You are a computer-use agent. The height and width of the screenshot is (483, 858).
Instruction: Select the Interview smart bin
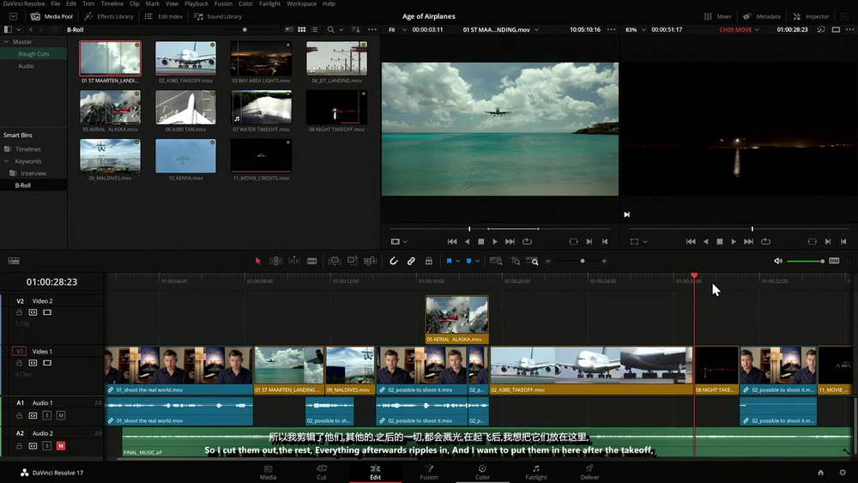(x=33, y=173)
